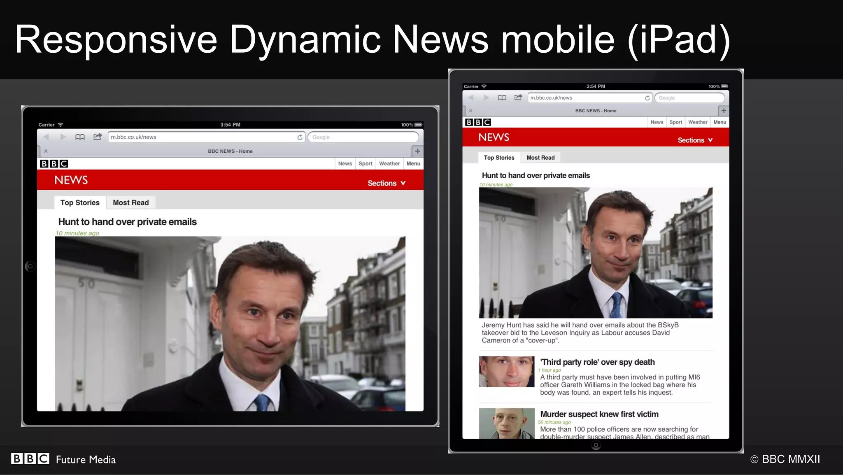Click the Google search field in the portrait iPad
843x475 pixels.
tap(689, 98)
